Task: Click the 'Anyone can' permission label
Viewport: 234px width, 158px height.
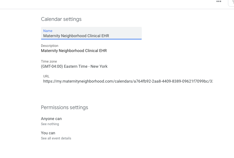Action: [51, 119]
